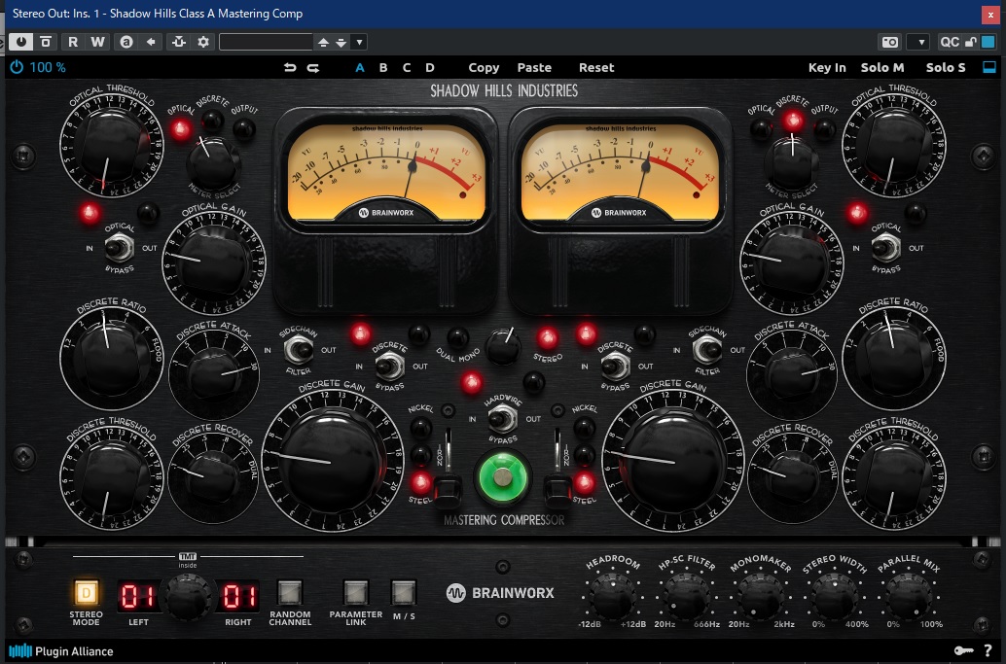Image resolution: width=1006 pixels, height=664 pixels.
Task: Select settings bank C
Action: click(x=407, y=67)
